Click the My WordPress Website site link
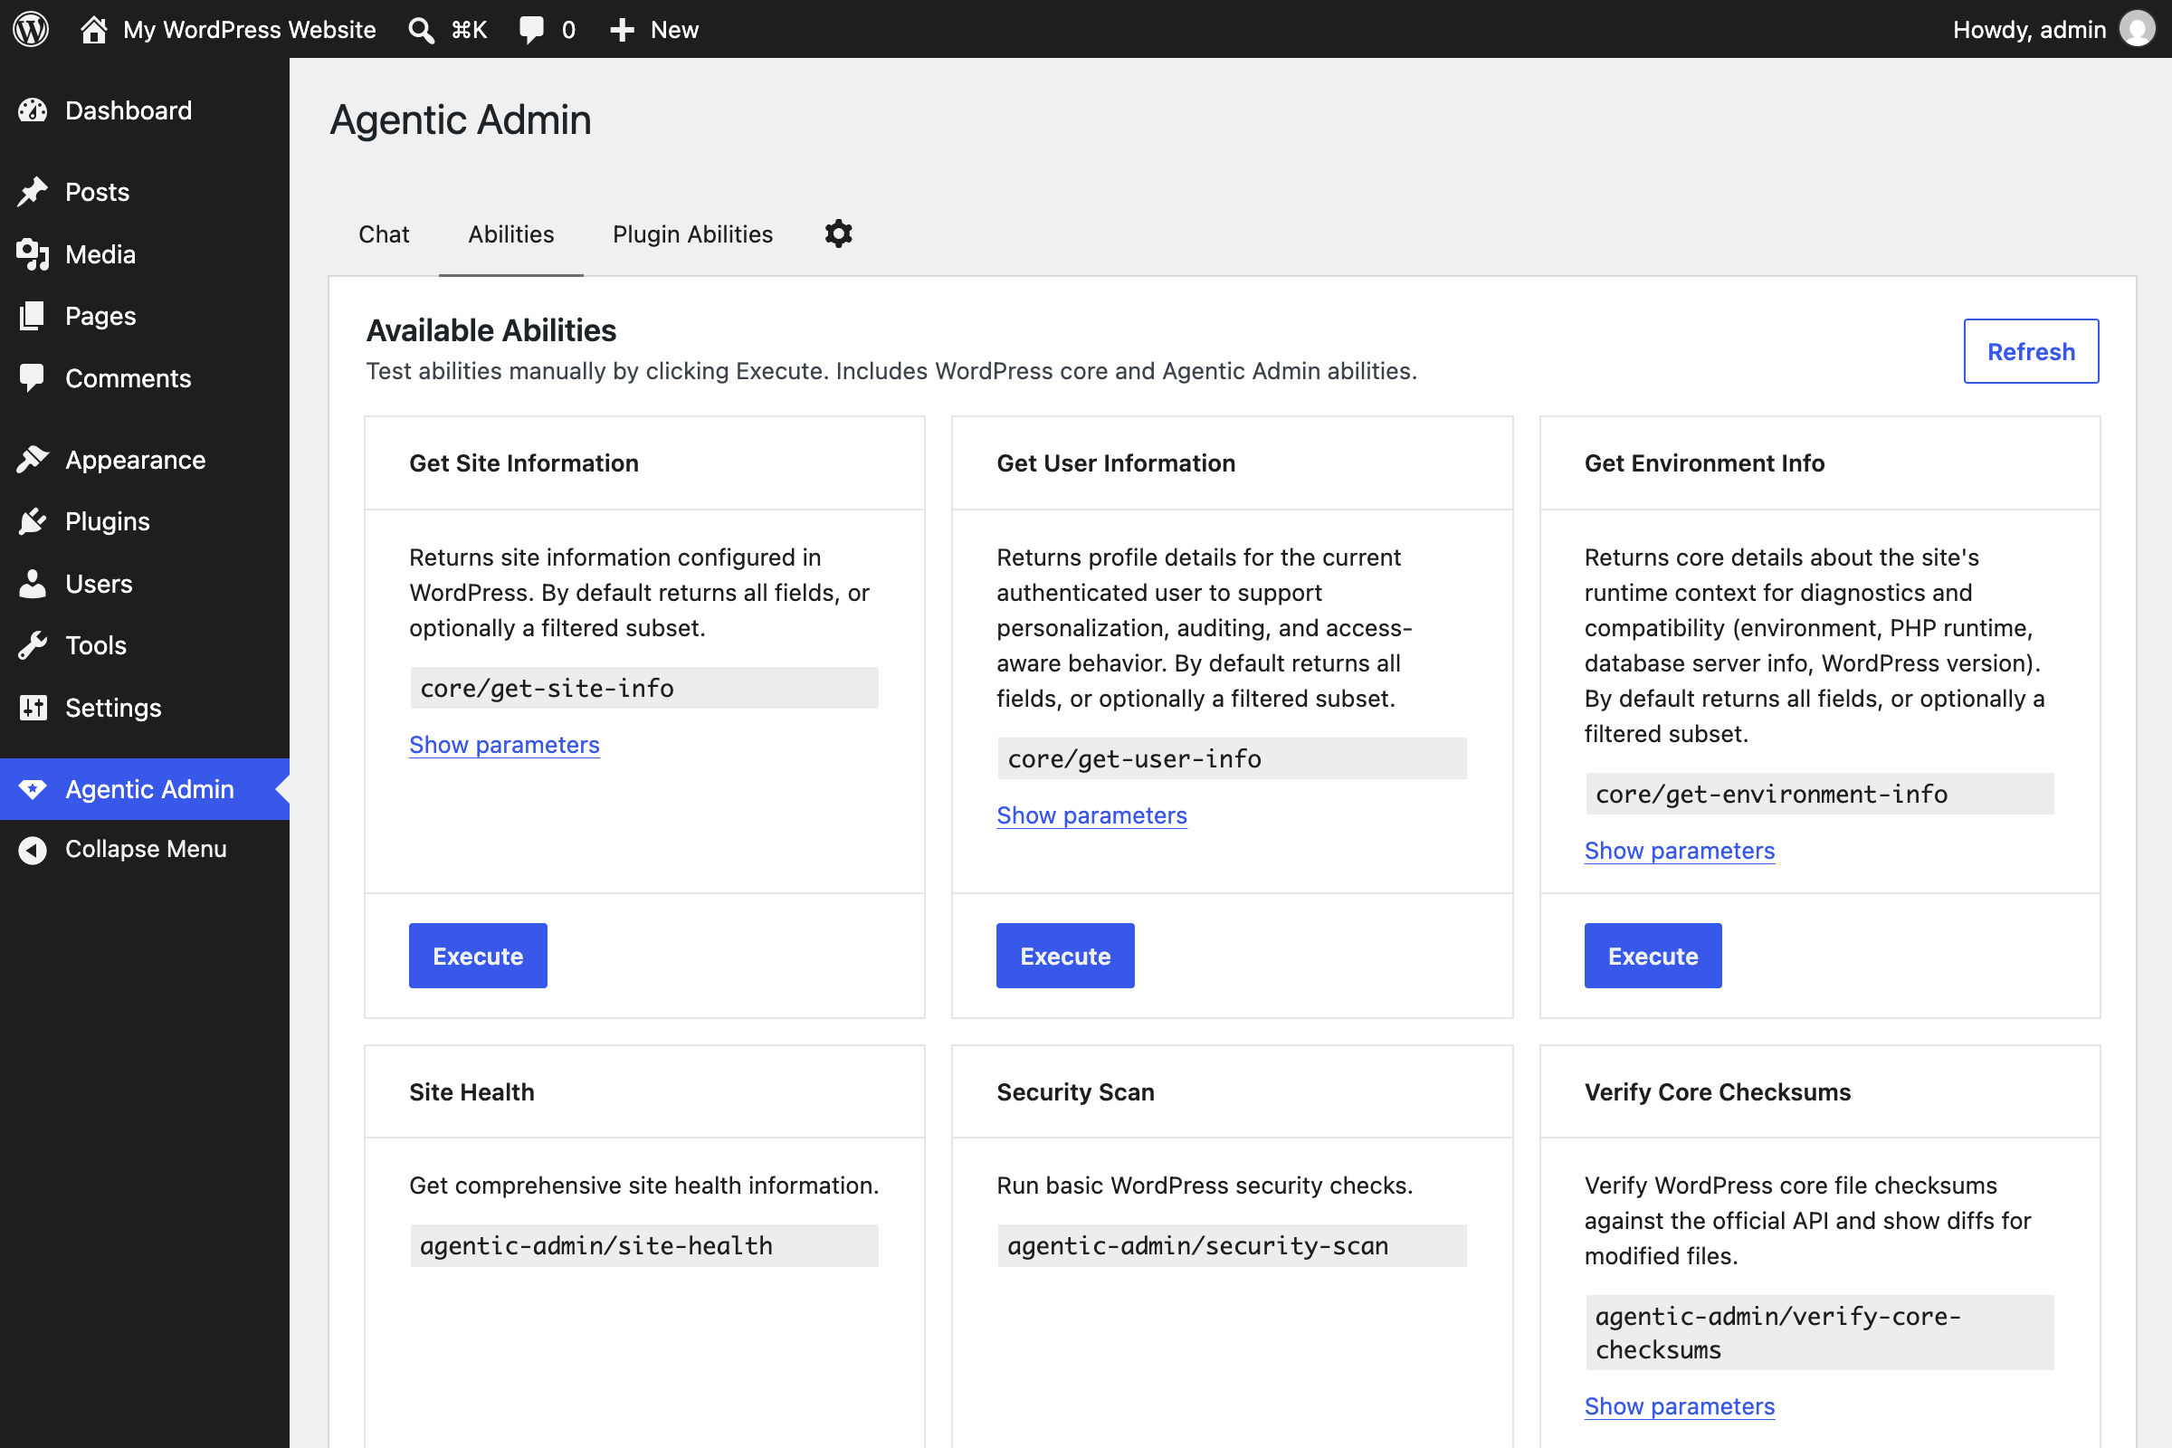2172x1448 pixels. (250, 30)
